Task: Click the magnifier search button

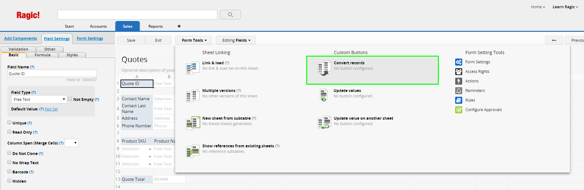Action: (230, 15)
